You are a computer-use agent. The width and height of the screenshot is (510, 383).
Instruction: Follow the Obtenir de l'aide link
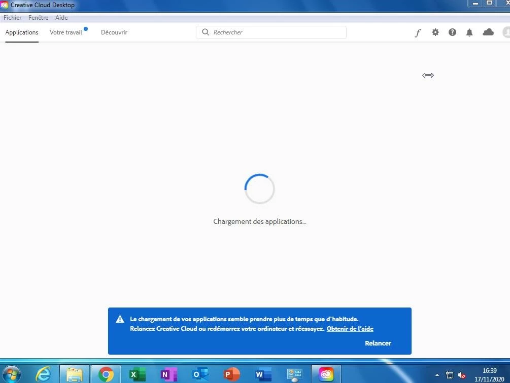pyautogui.click(x=350, y=329)
